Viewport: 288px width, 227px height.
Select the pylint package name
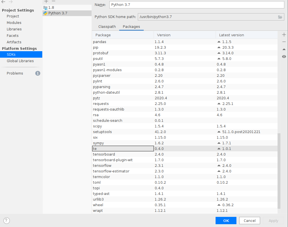tap(98, 81)
